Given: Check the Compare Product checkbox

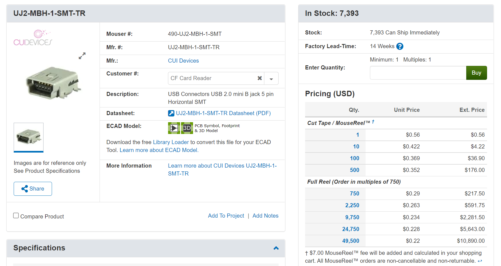Looking at the screenshot, I should coord(16,216).
